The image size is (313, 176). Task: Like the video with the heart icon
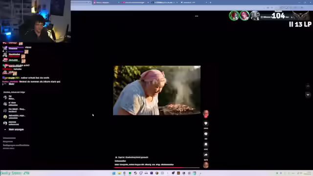click(x=206, y=123)
